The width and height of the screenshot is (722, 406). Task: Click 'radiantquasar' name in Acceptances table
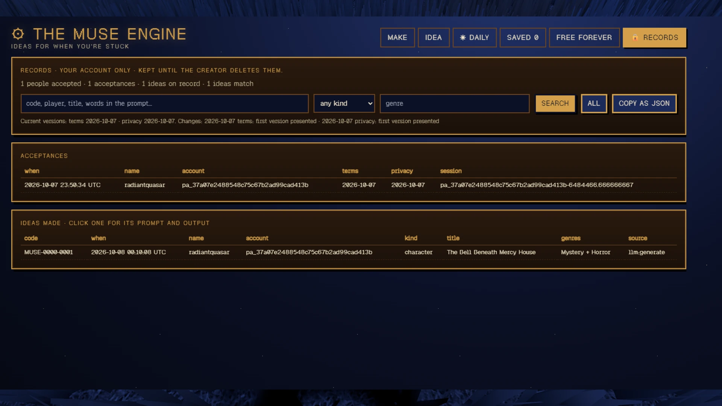point(145,185)
